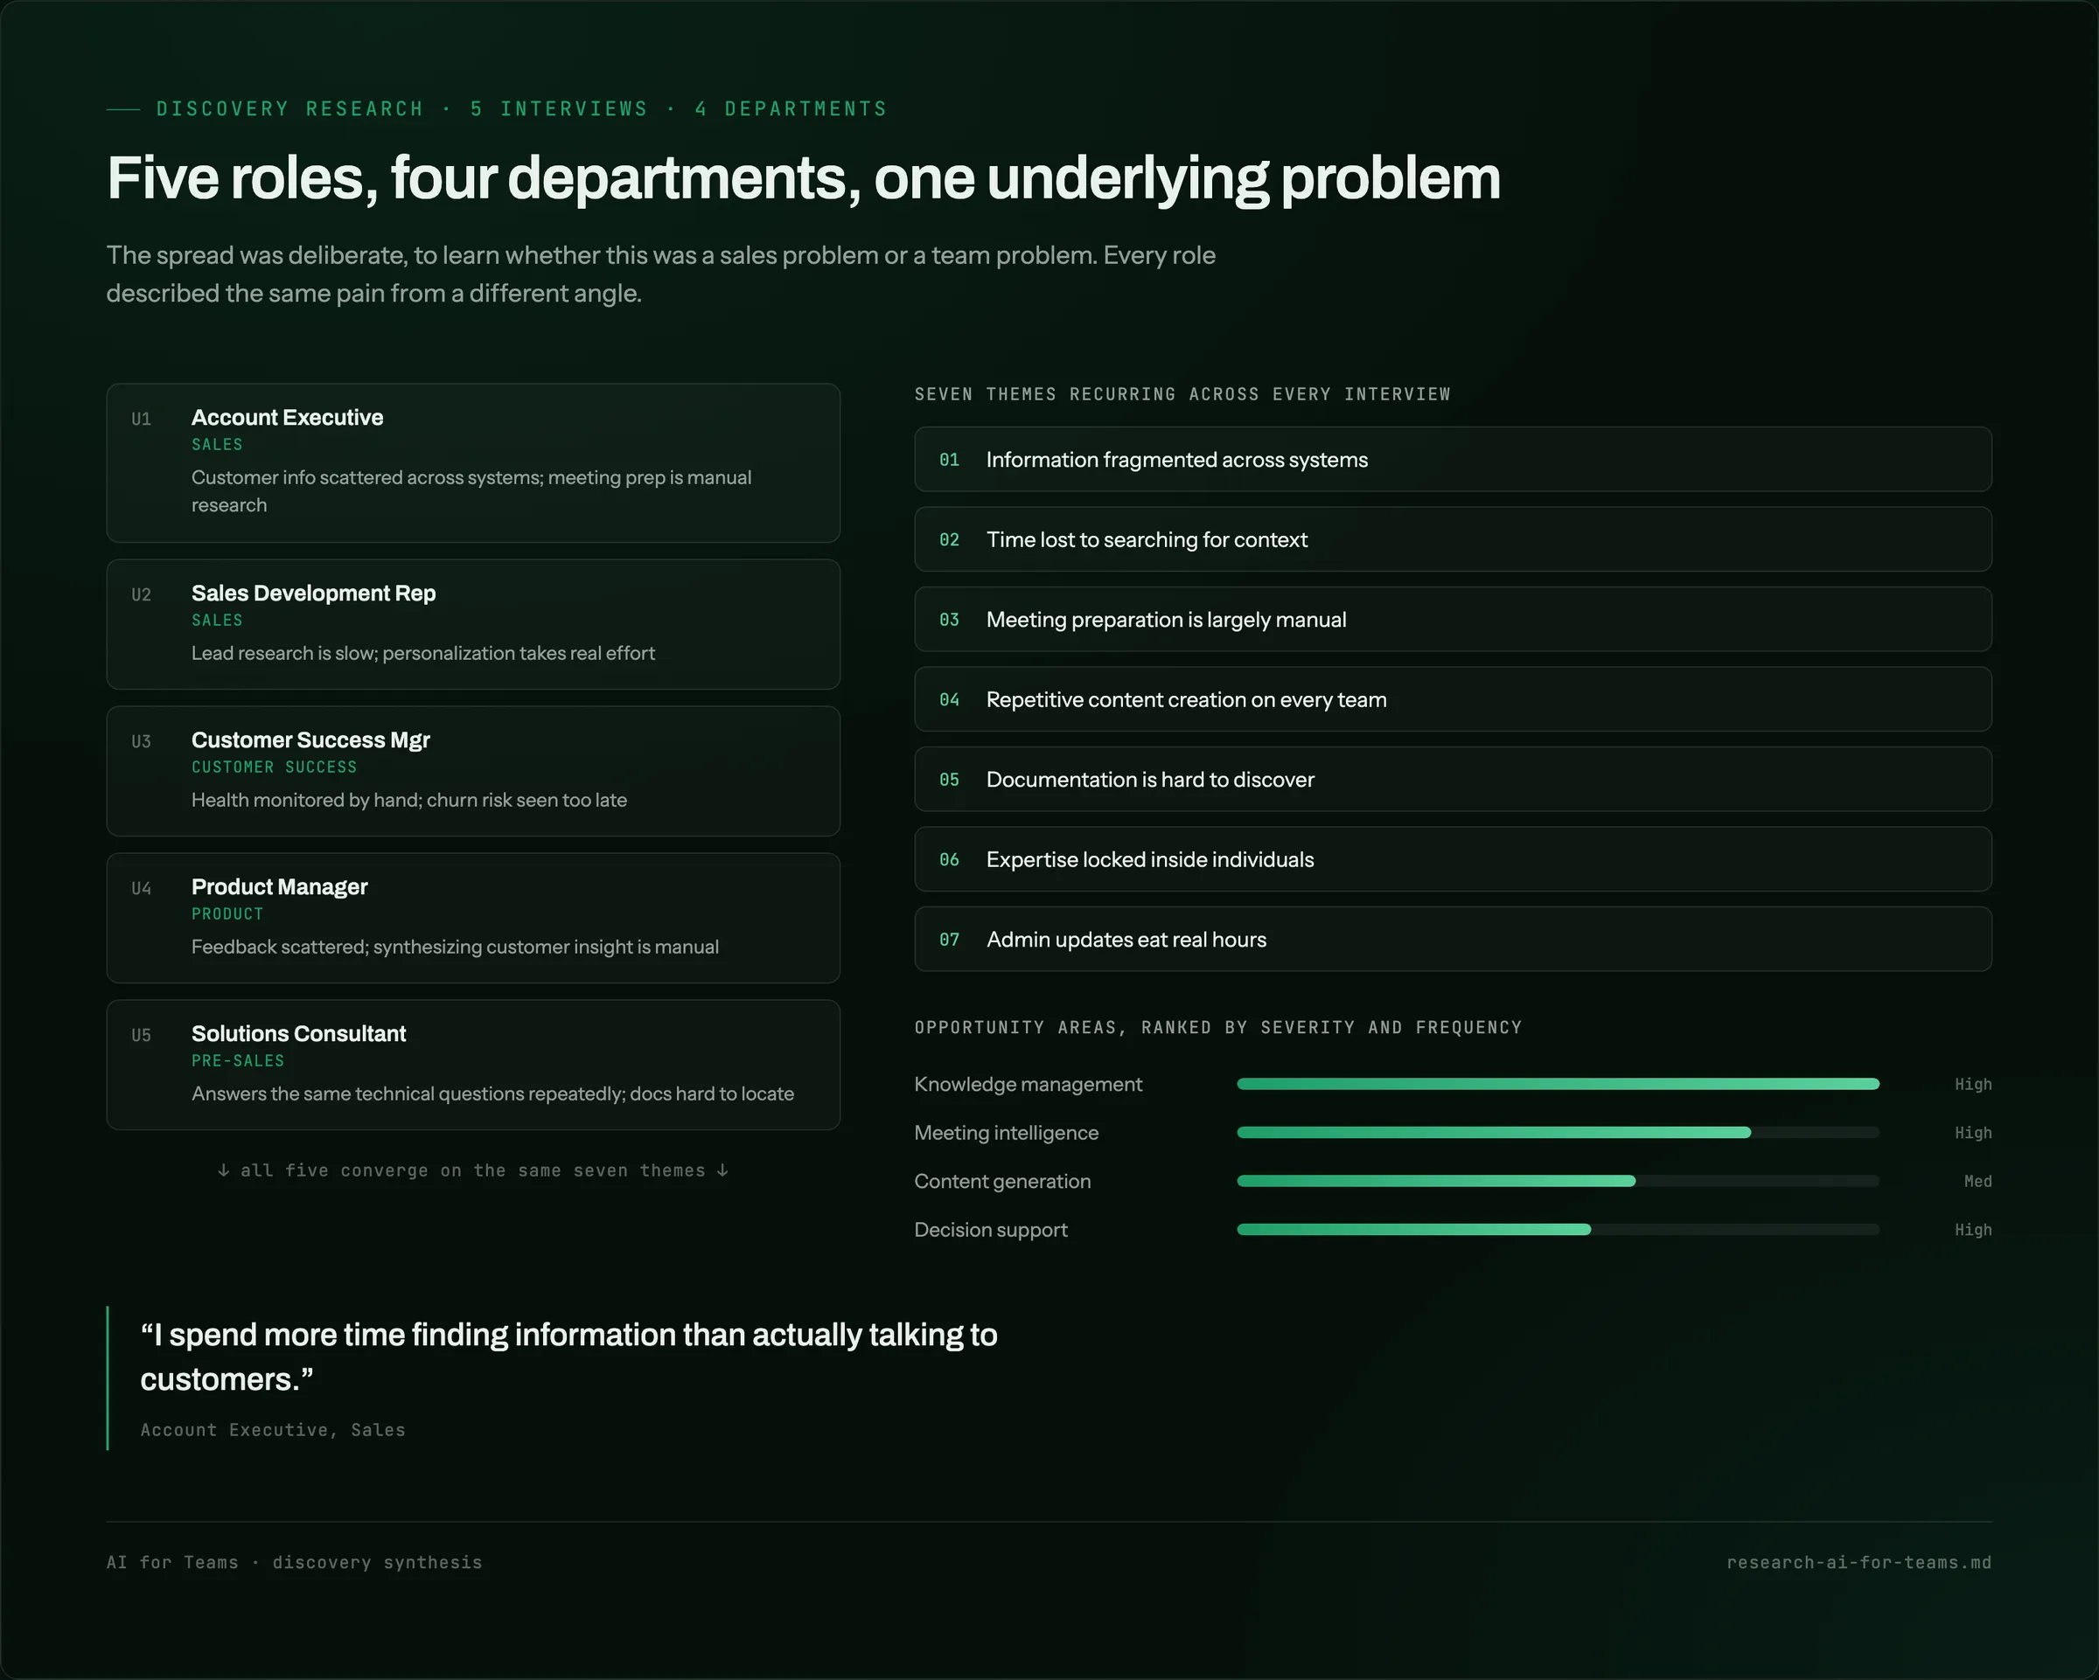The width and height of the screenshot is (2099, 1680).
Task: Click the CUSTOMER SUCCESS department tag
Action: [274, 767]
